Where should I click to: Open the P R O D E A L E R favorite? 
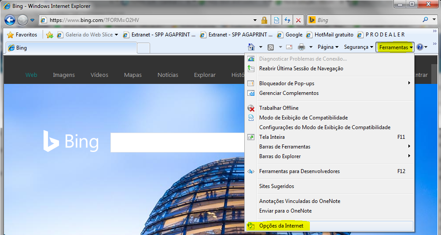coord(381,35)
